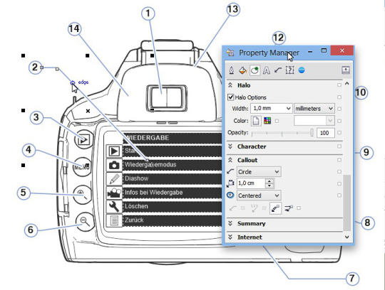Select the highlighted ellipse properties tab icon

[255, 70]
